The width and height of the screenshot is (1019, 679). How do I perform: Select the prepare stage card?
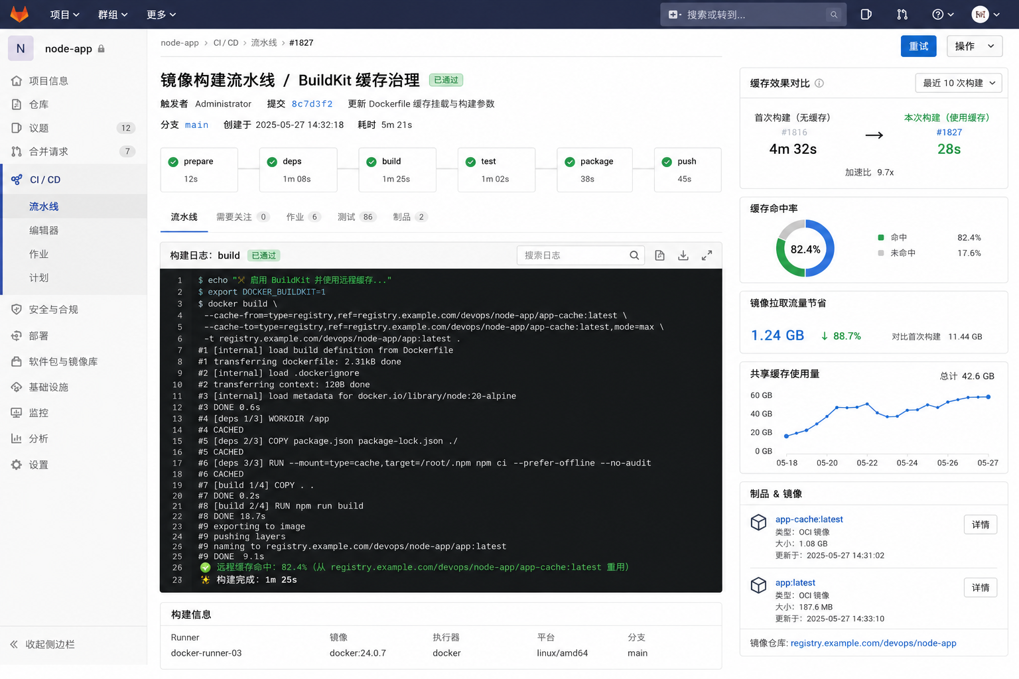pos(199,170)
